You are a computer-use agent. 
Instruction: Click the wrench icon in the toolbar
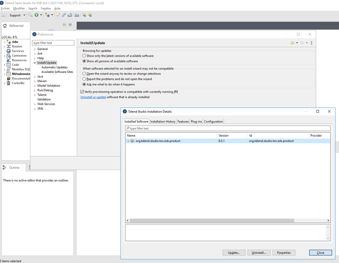coord(64,15)
